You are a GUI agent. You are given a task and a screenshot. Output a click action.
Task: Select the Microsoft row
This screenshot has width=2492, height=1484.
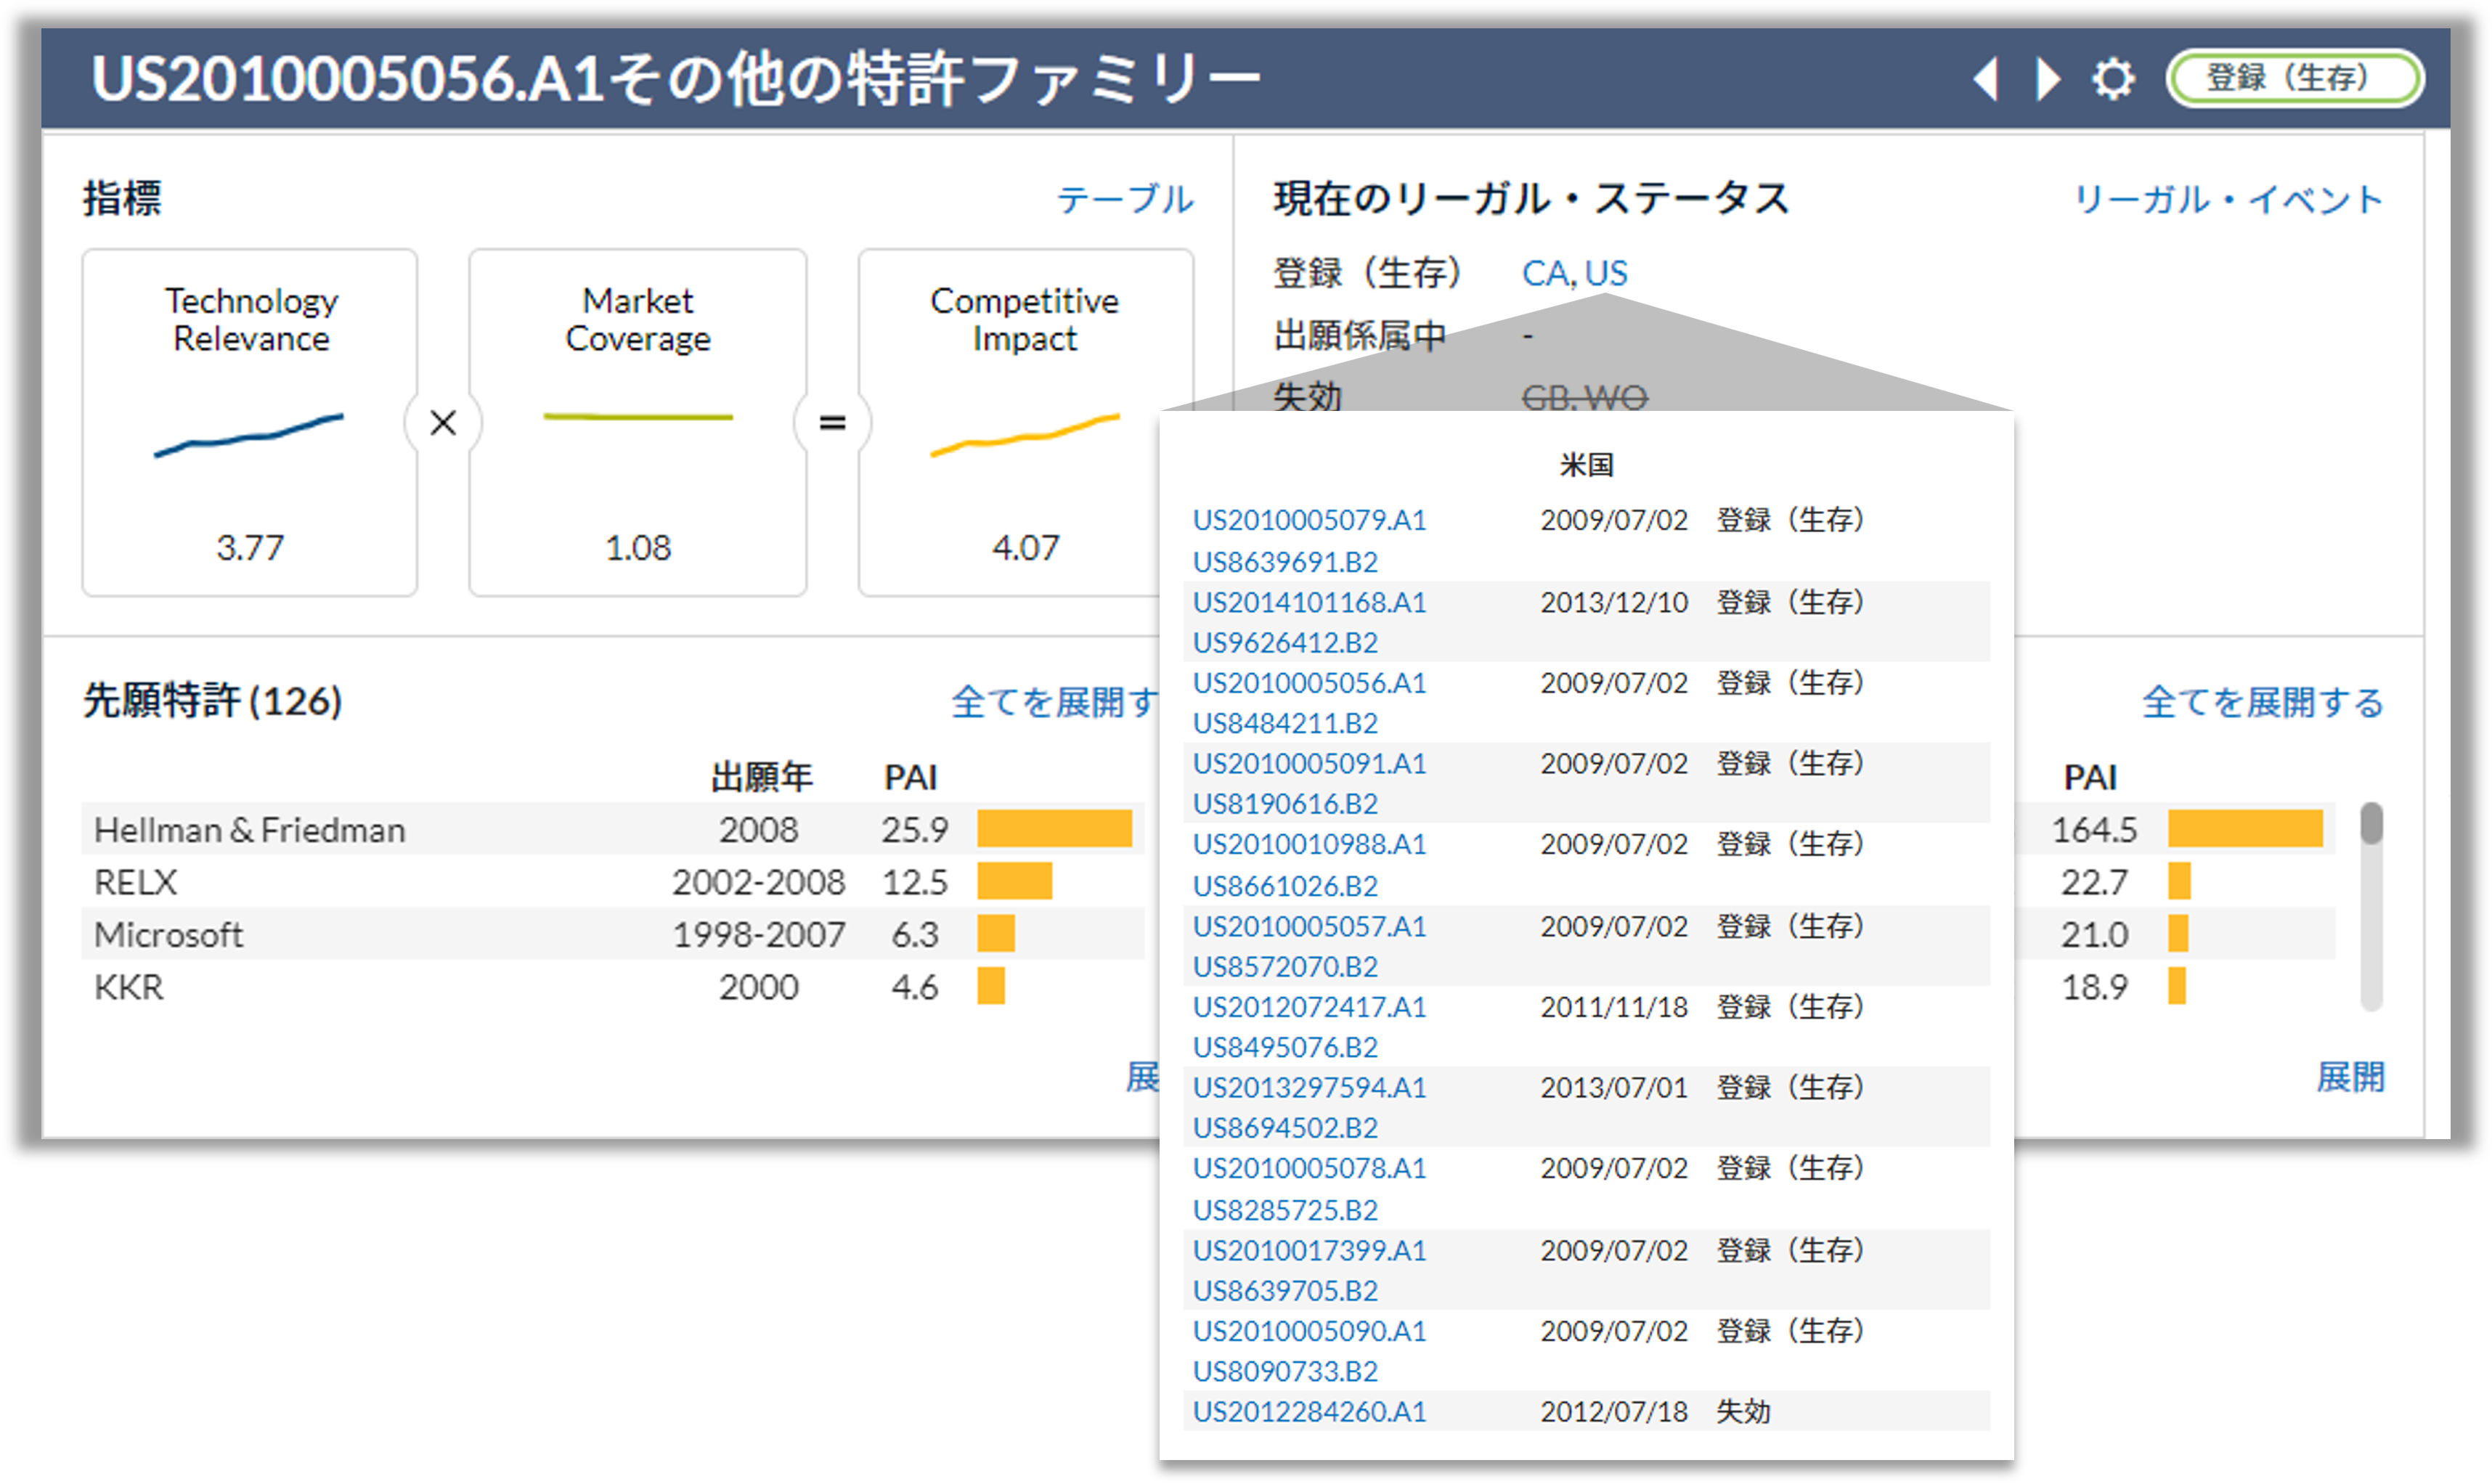[612, 934]
